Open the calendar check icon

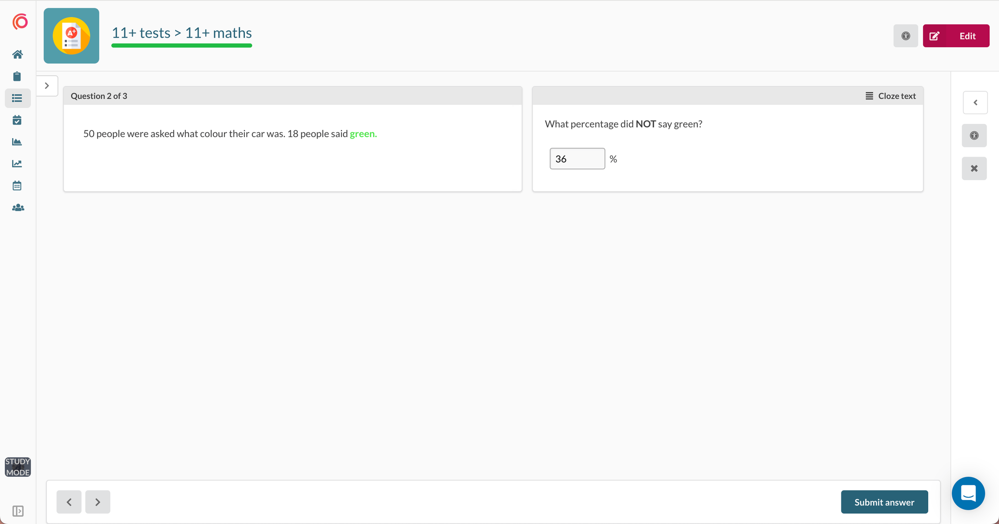coord(17,120)
